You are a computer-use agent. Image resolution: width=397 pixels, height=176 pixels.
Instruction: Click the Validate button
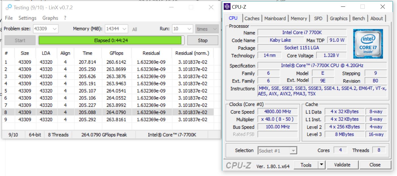coord(342,165)
